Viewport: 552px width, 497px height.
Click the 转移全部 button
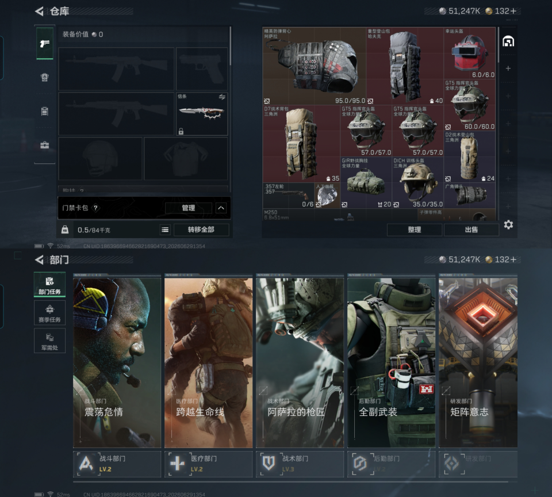point(201,230)
